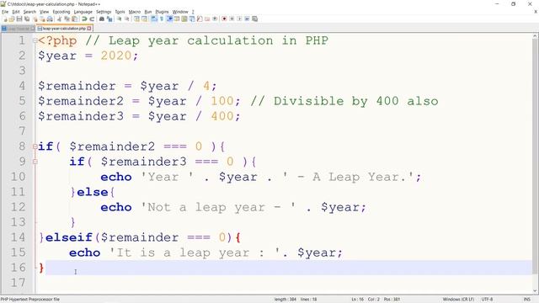
Task: Click line number 17 in the margin
Action: pos(18,283)
